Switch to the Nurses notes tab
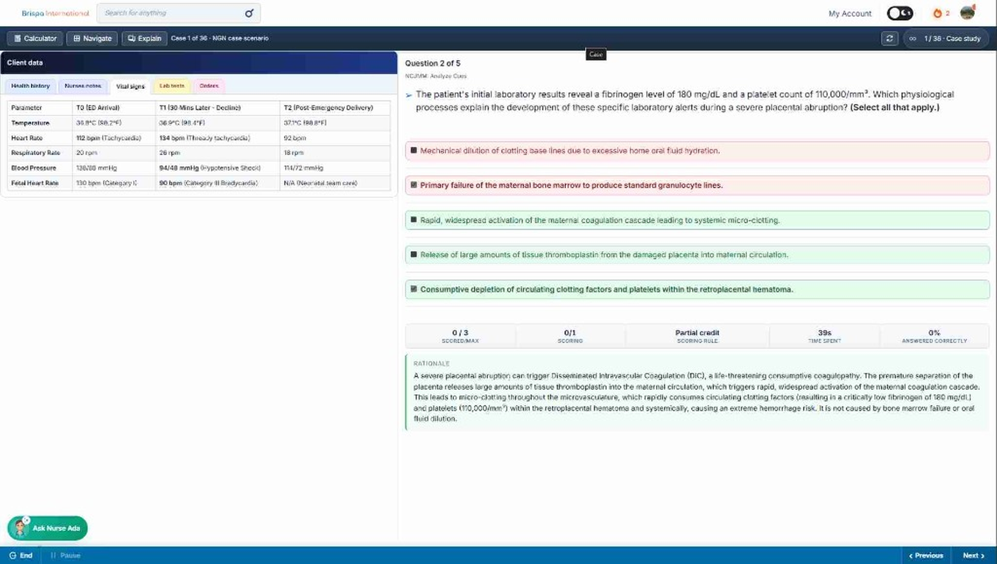The height and width of the screenshot is (564, 997). [x=83, y=86]
